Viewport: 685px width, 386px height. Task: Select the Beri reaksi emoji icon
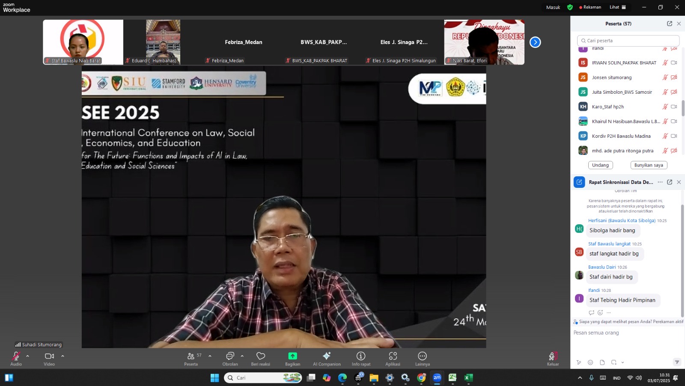tap(261, 356)
